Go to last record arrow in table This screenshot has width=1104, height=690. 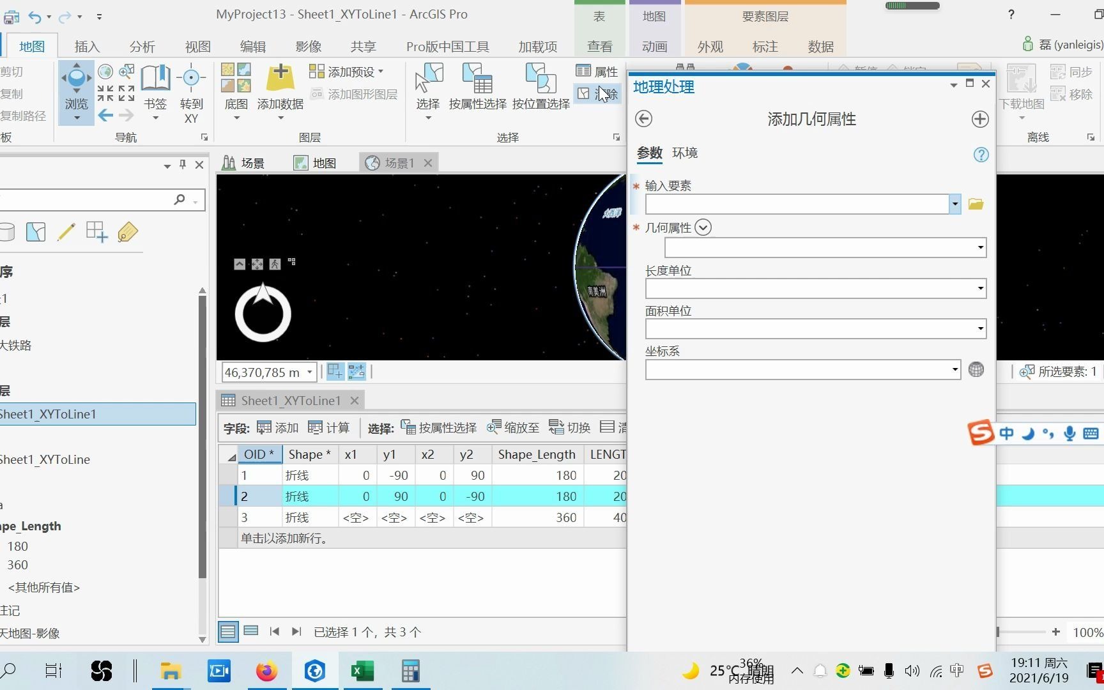pyautogui.click(x=296, y=632)
